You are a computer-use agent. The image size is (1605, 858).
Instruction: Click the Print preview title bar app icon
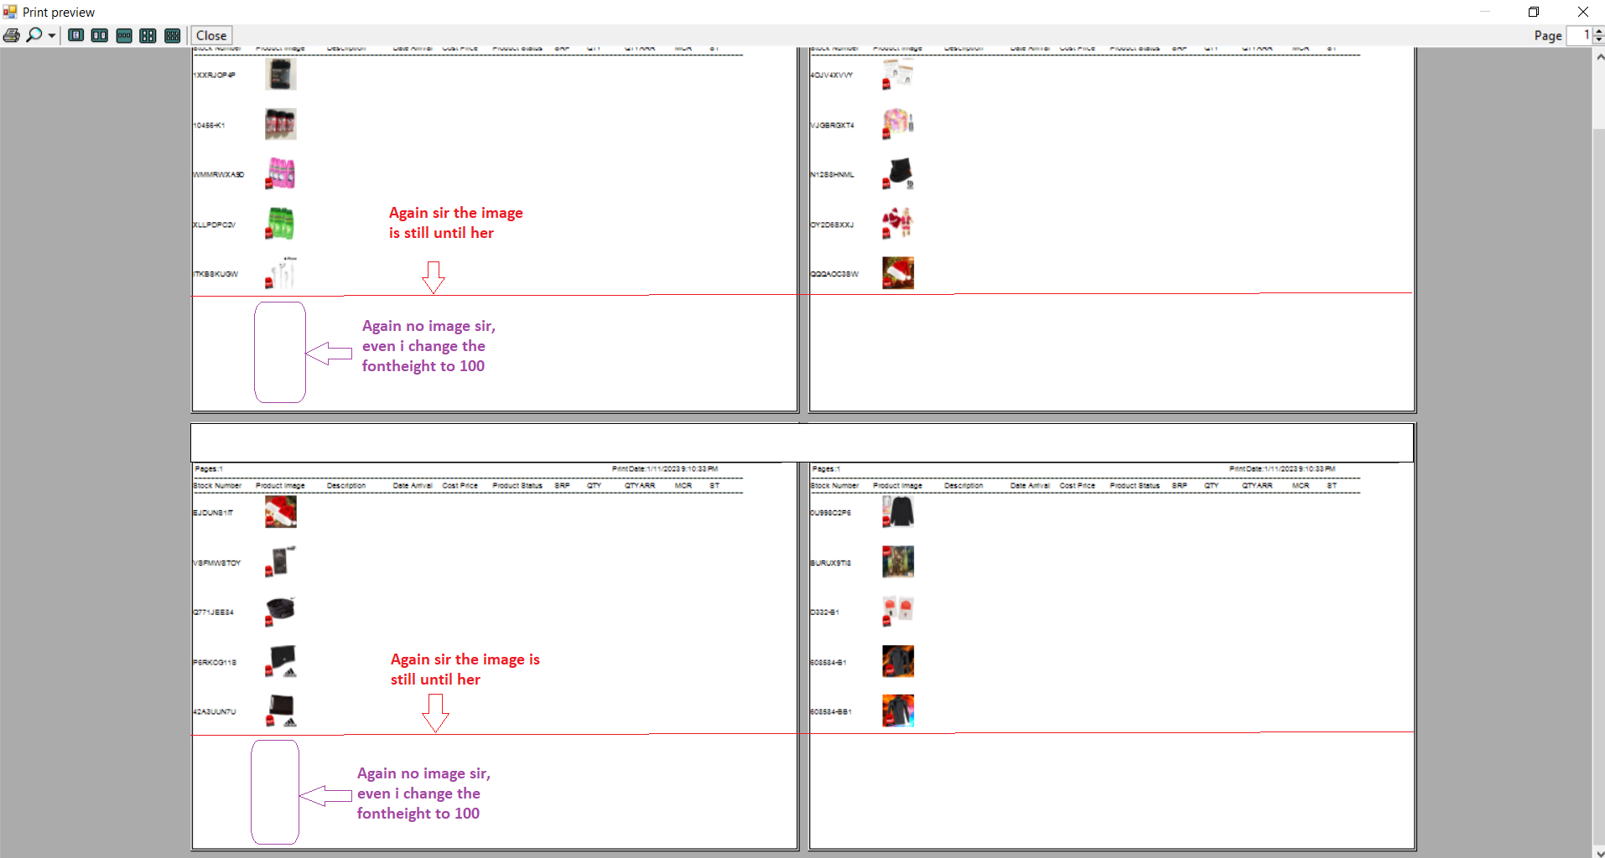10,12
